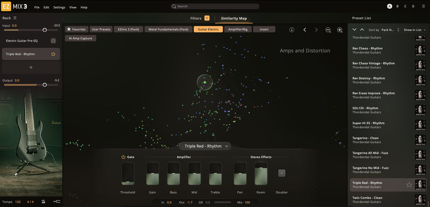The height and width of the screenshot is (207, 430).
Task: Toggle the Doubler button
Action: [x=282, y=173]
